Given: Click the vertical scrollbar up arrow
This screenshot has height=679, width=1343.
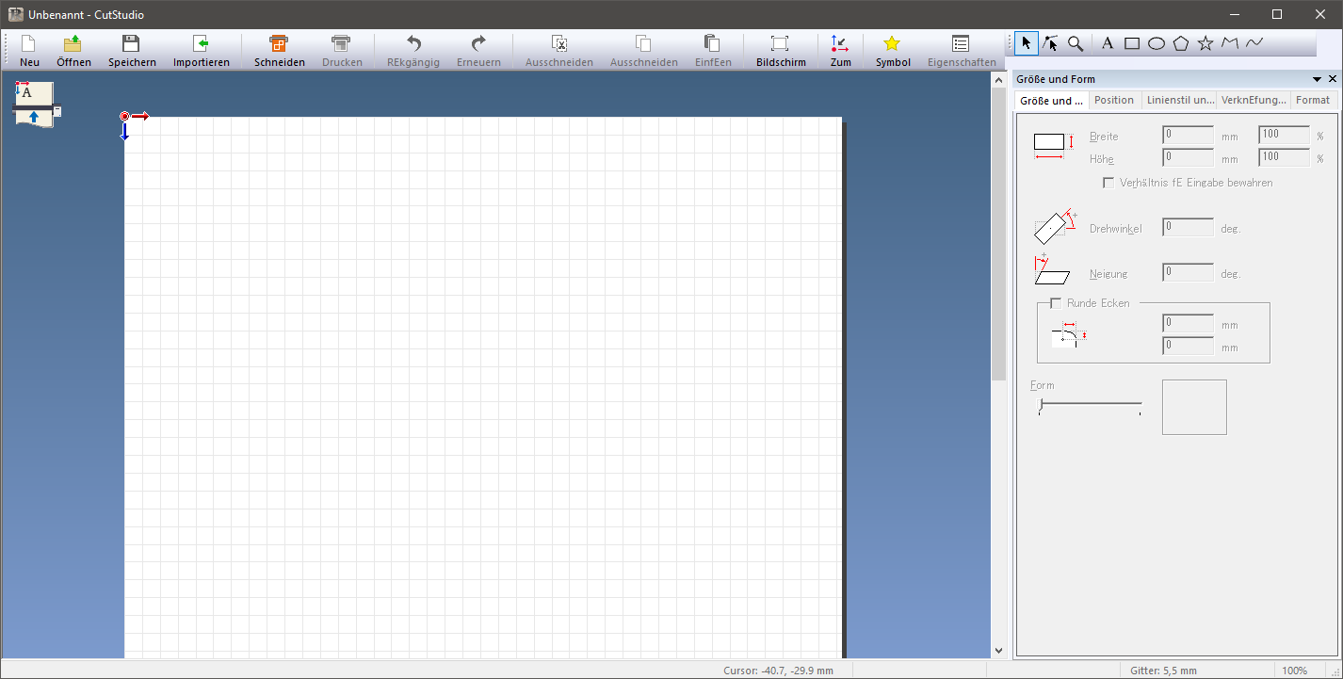Looking at the screenshot, I should (999, 81).
